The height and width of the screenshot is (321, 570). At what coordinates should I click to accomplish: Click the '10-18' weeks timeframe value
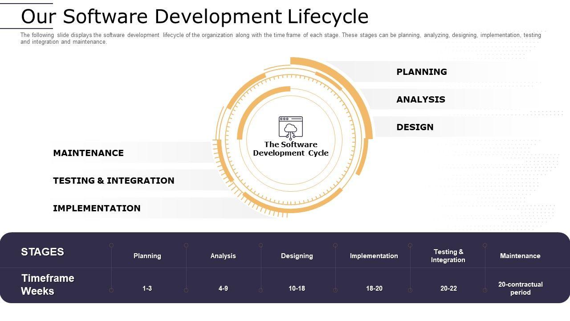(297, 288)
